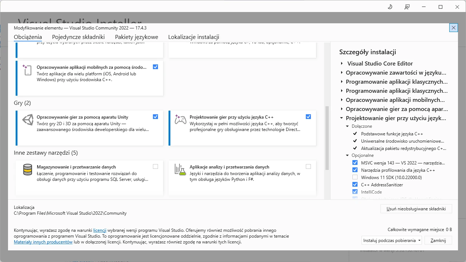The width and height of the screenshot is (466, 262).
Task: Click the C++ game design controller icon
Action: 181,120
